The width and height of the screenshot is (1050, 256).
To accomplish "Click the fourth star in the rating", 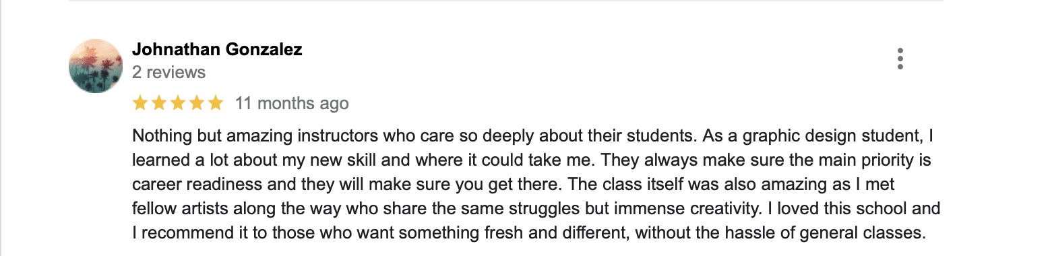I will pyautogui.click(x=197, y=103).
